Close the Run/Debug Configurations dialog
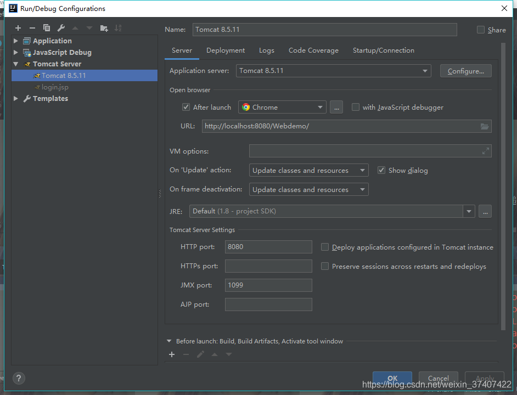 pos(504,8)
